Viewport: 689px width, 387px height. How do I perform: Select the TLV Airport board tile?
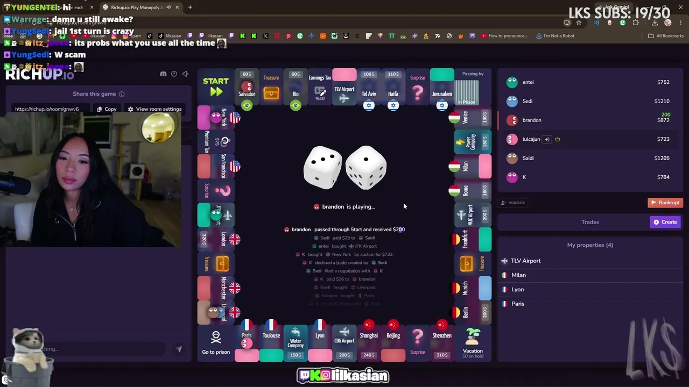[344, 87]
